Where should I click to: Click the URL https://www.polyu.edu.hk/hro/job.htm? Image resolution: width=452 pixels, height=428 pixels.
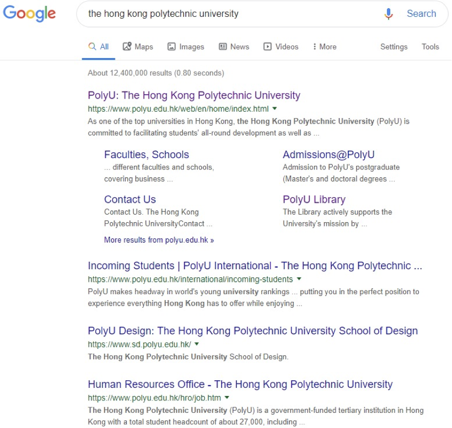tap(154, 398)
